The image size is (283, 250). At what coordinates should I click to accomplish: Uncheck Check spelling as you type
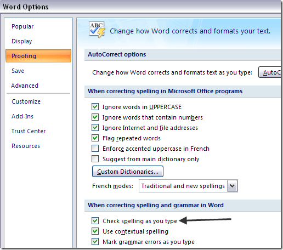coord(95,221)
